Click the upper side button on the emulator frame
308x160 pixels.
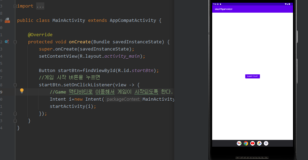click(297, 37)
